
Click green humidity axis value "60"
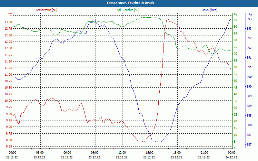pos(235,67)
